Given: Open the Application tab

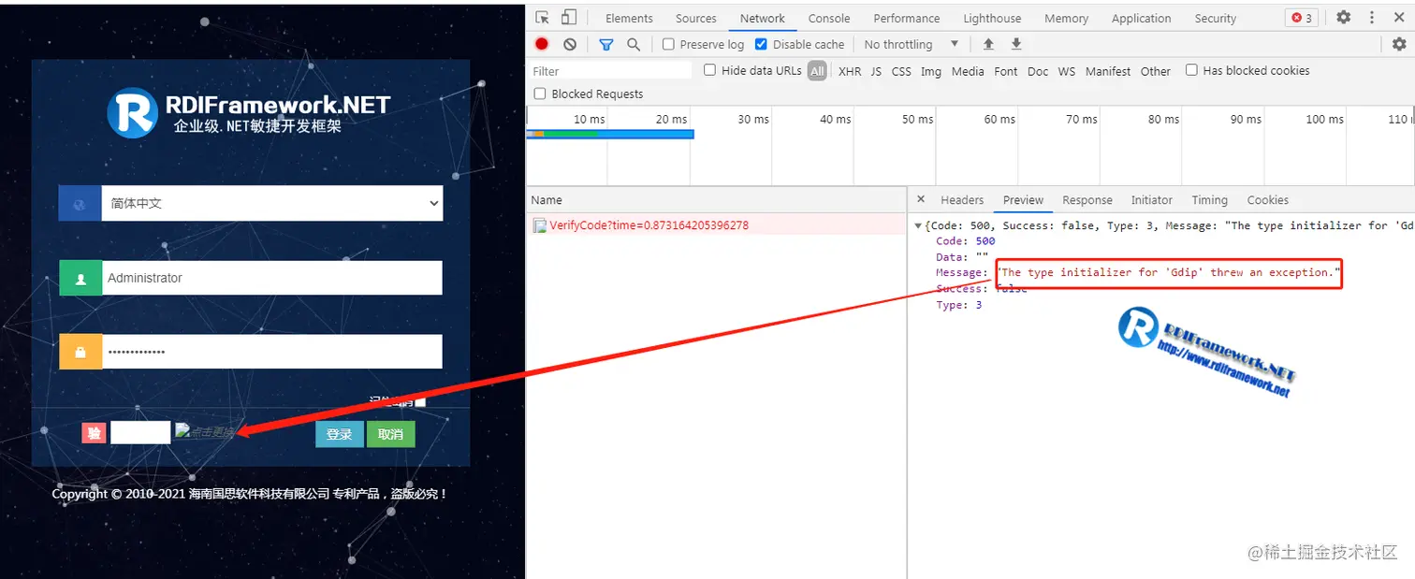Looking at the screenshot, I should pyautogui.click(x=1141, y=18).
